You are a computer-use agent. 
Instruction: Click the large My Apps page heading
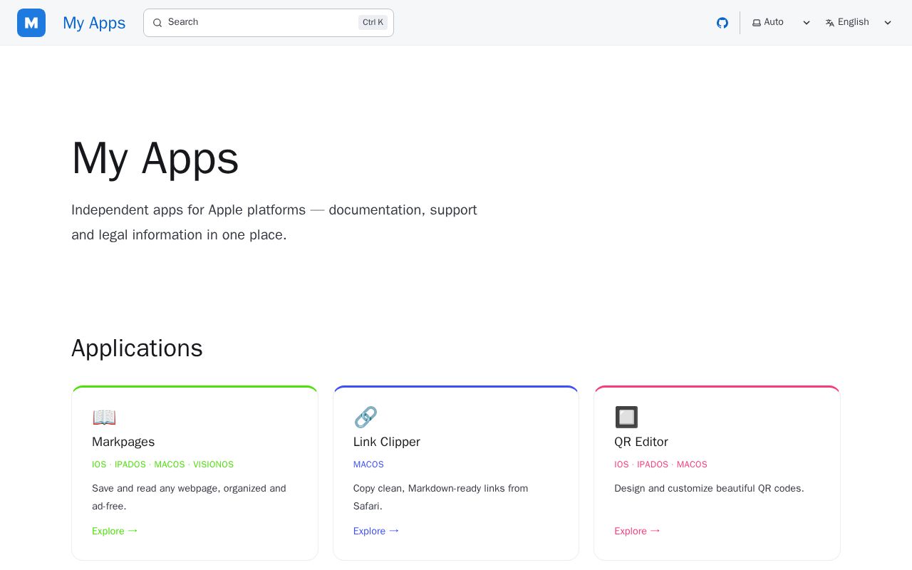point(155,158)
